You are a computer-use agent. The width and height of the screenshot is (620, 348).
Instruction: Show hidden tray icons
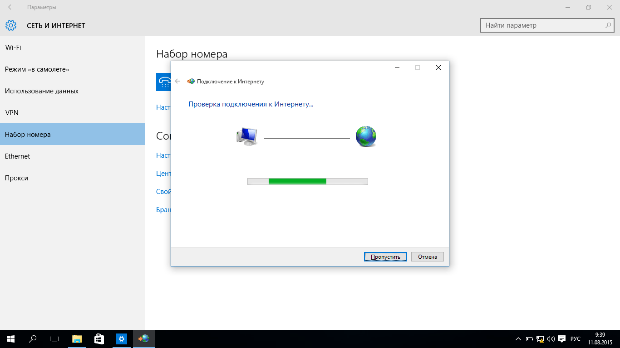[x=518, y=339]
